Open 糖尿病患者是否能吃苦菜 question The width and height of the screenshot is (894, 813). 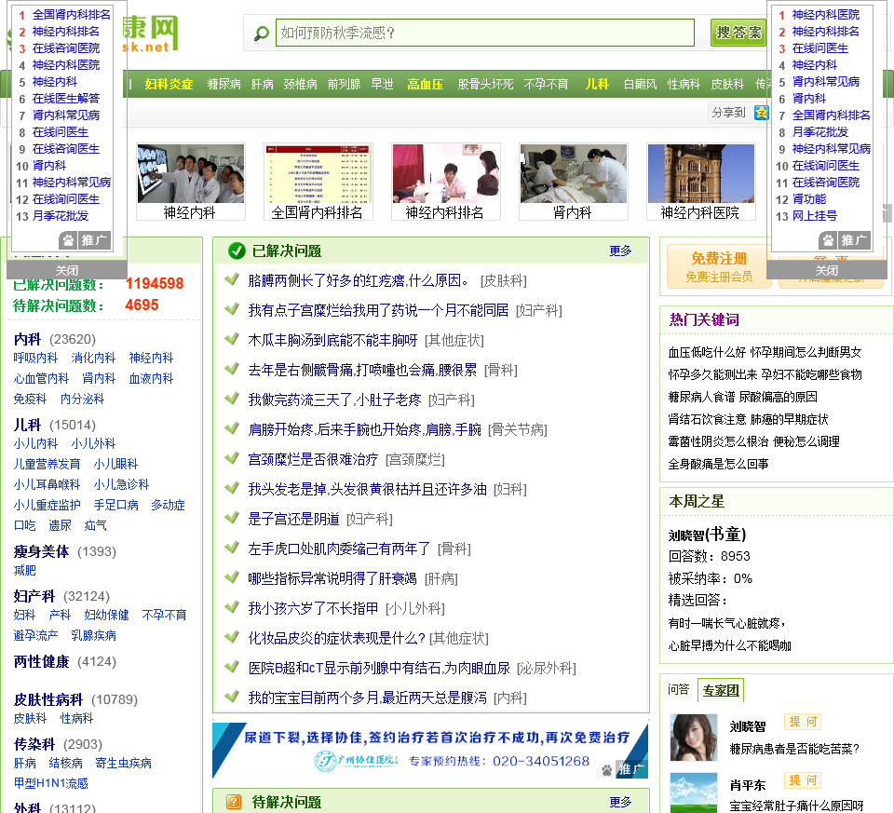(794, 749)
